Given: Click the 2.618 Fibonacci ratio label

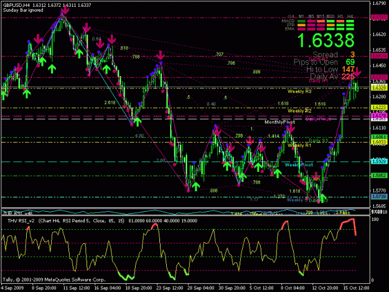Looking at the screenshot, I should tap(110, 103).
